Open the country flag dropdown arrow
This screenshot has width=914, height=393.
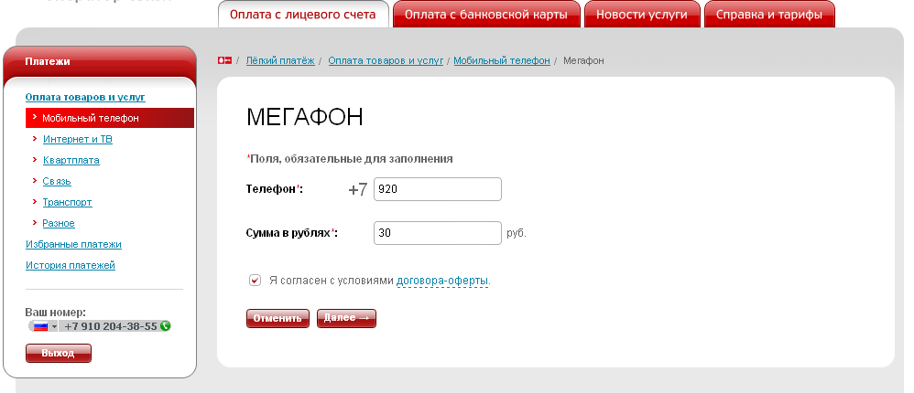54,326
